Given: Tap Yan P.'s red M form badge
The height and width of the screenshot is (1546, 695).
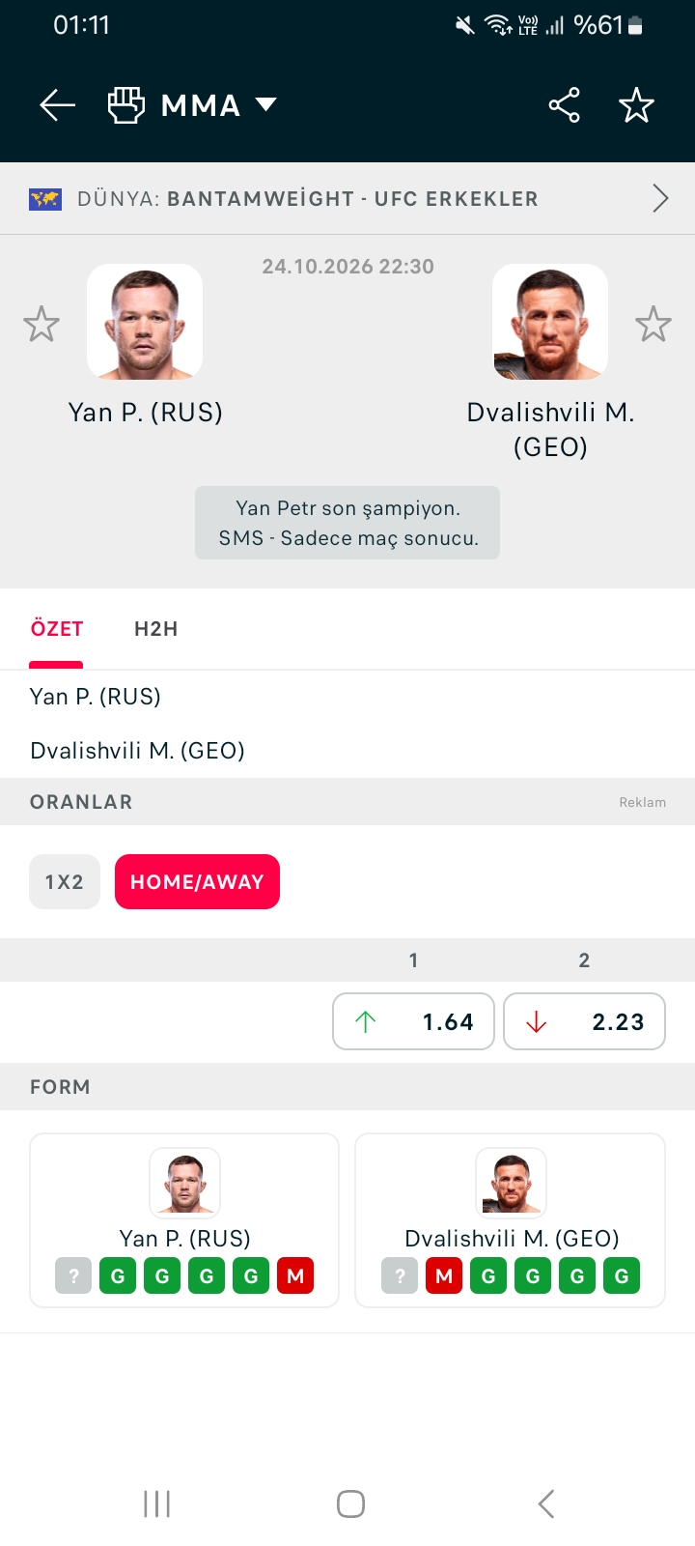Looking at the screenshot, I should 295,1275.
